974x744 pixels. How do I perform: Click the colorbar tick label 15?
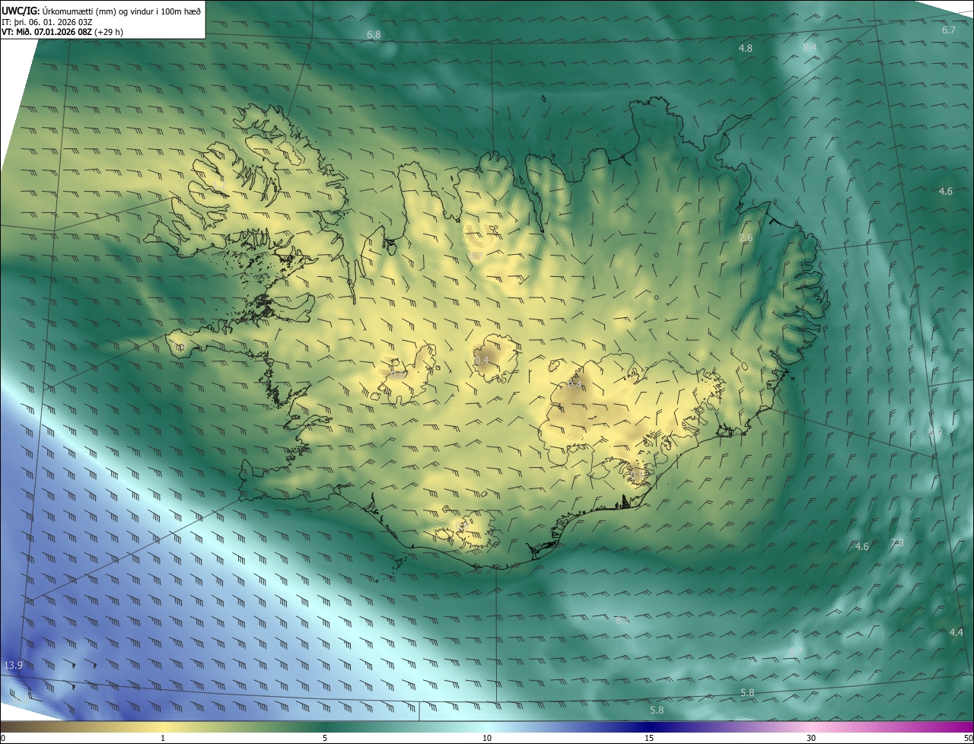(x=649, y=739)
